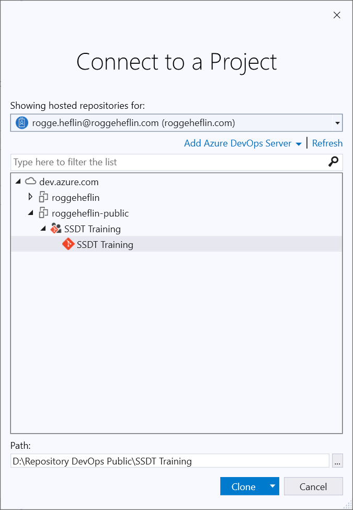The height and width of the screenshot is (510, 353).
Task: Click the SSDT Training project icon
Action: click(x=56, y=228)
